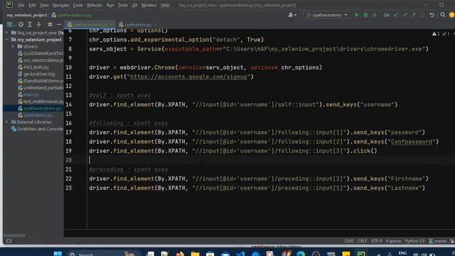Click my_selenium_project breadcrumb
This screenshot has height=256, width=455.
point(27,15)
